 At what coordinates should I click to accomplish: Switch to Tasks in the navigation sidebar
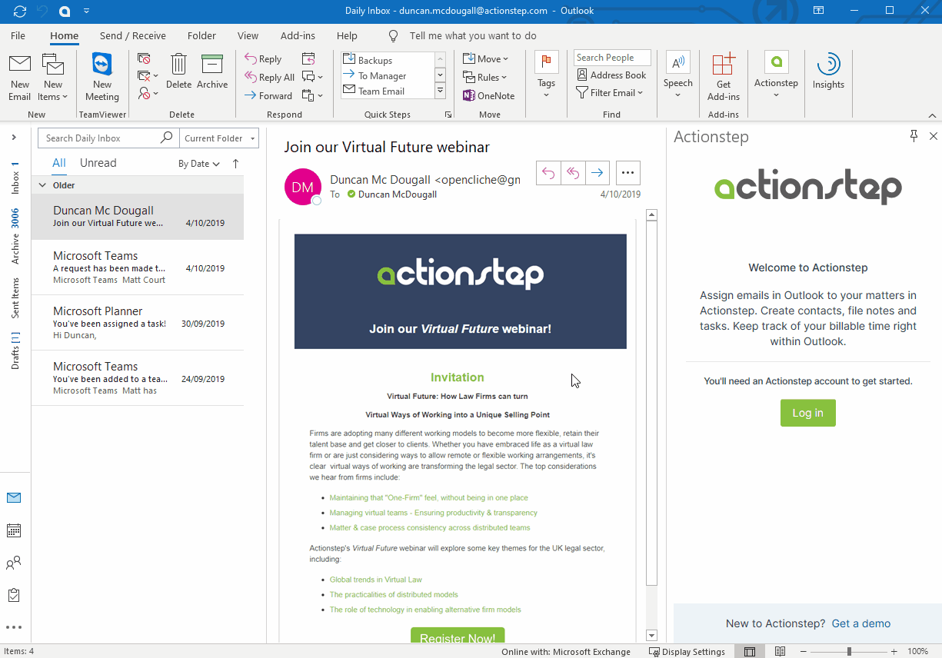click(14, 594)
